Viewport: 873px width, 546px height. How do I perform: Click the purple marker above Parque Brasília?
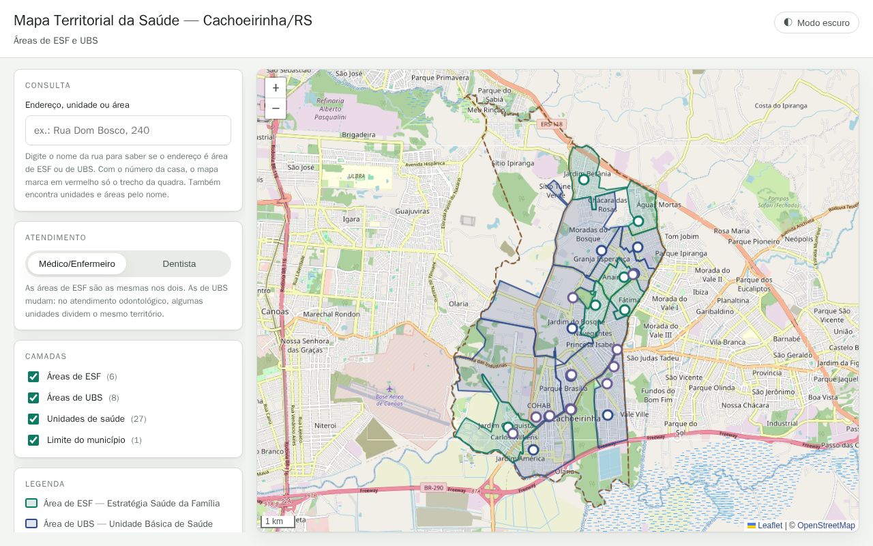pos(571,375)
